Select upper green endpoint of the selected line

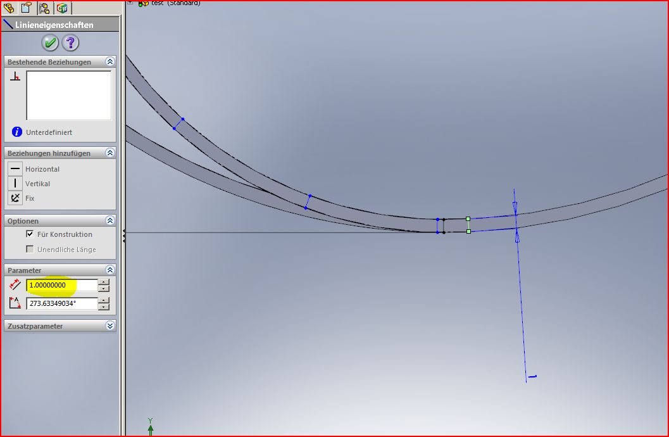(x=468, y=219)
